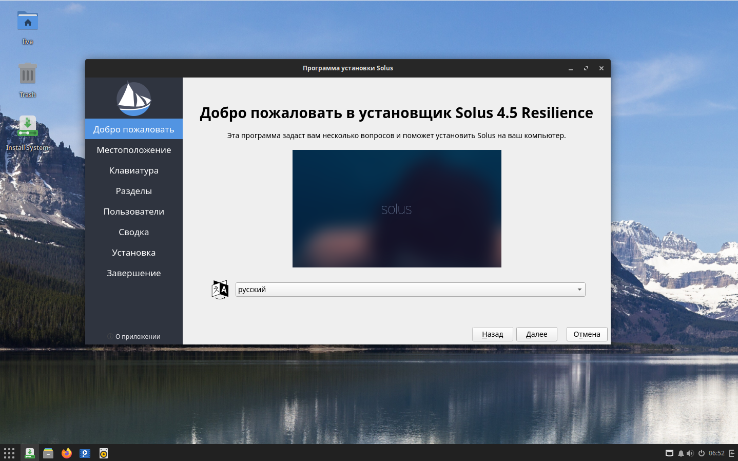
Task: Open the applications grid menu in taskbar
Action: (9, 453)
